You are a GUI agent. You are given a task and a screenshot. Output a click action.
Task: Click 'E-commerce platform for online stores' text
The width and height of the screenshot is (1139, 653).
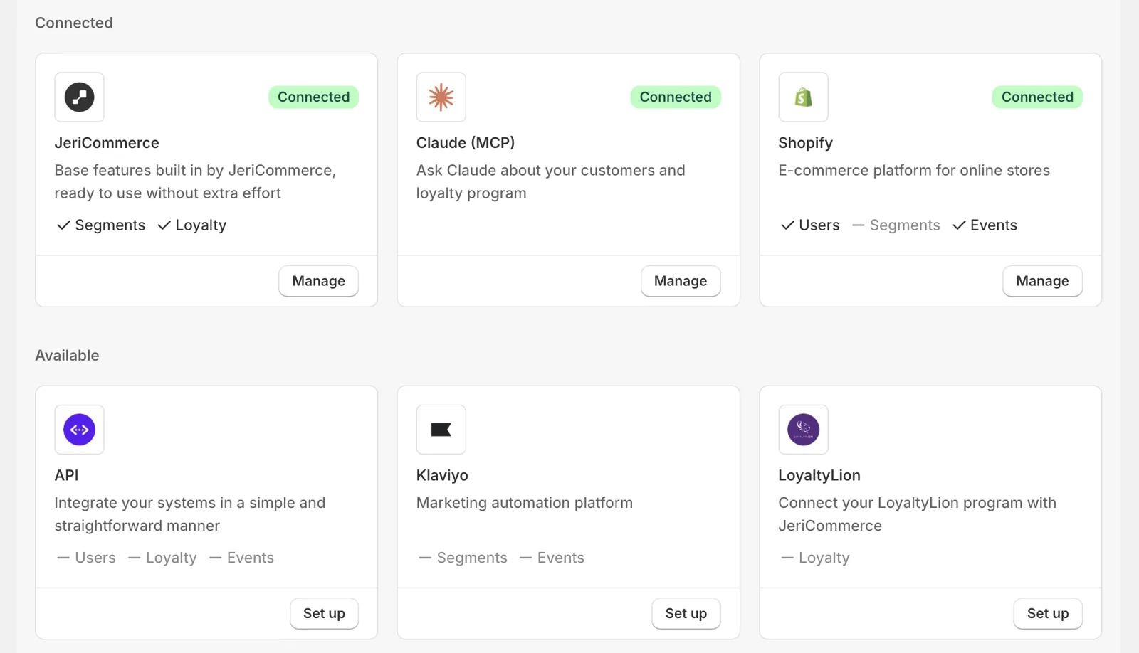pyautogui.click(x=914, y=171)
